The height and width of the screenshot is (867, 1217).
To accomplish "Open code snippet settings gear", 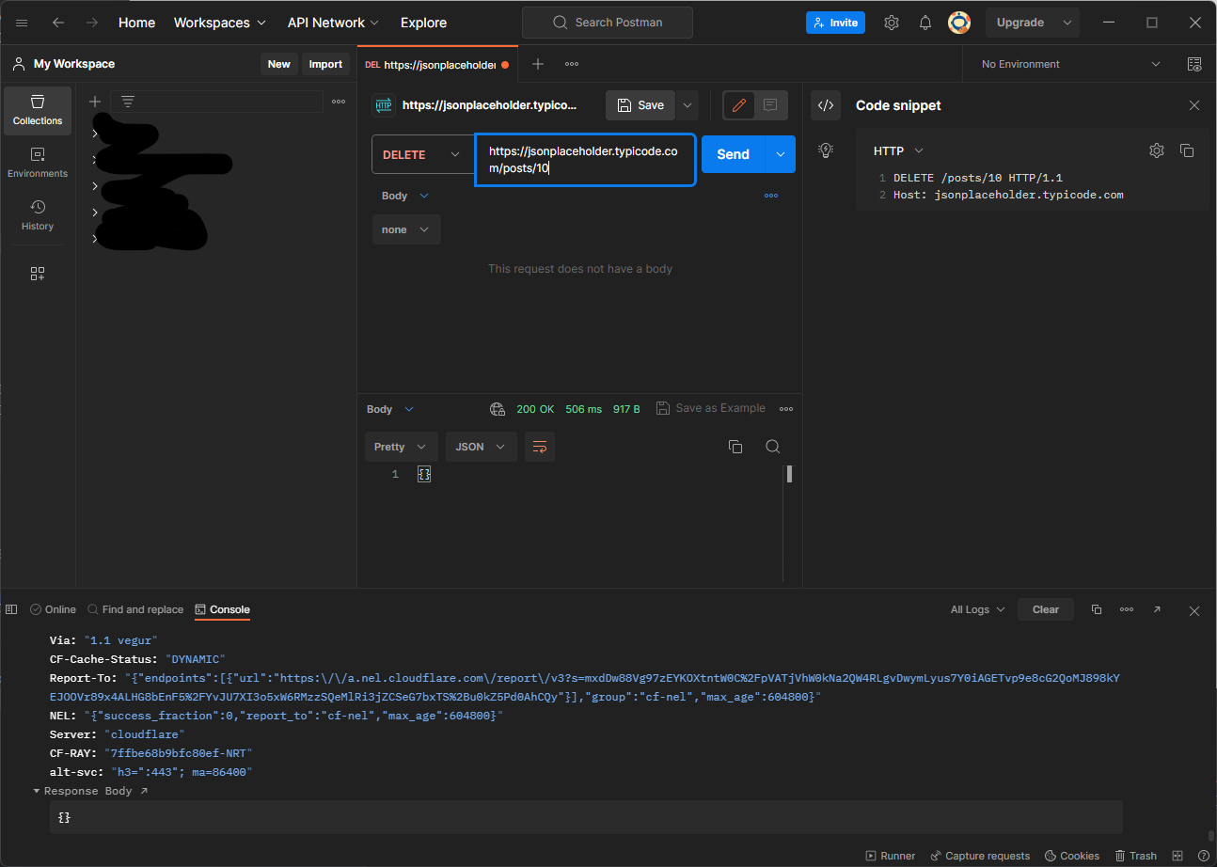I will [x=1157, y=150].
